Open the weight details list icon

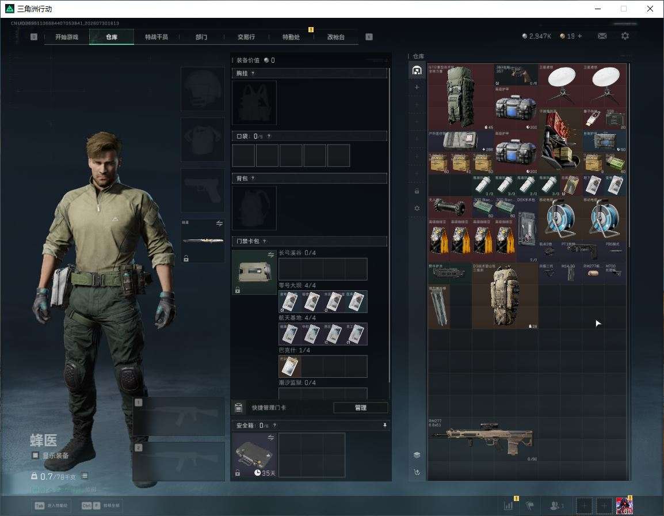(84, 476)
